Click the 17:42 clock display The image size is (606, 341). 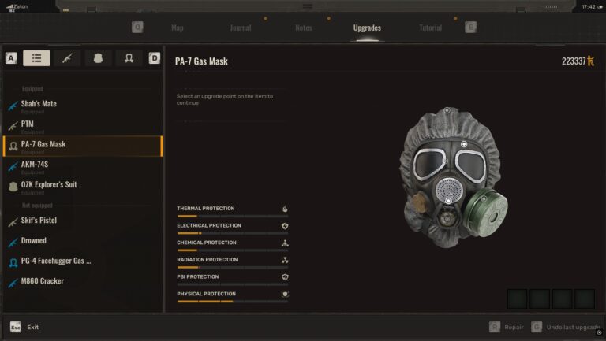pyautogui.click(x=589, y=6)
